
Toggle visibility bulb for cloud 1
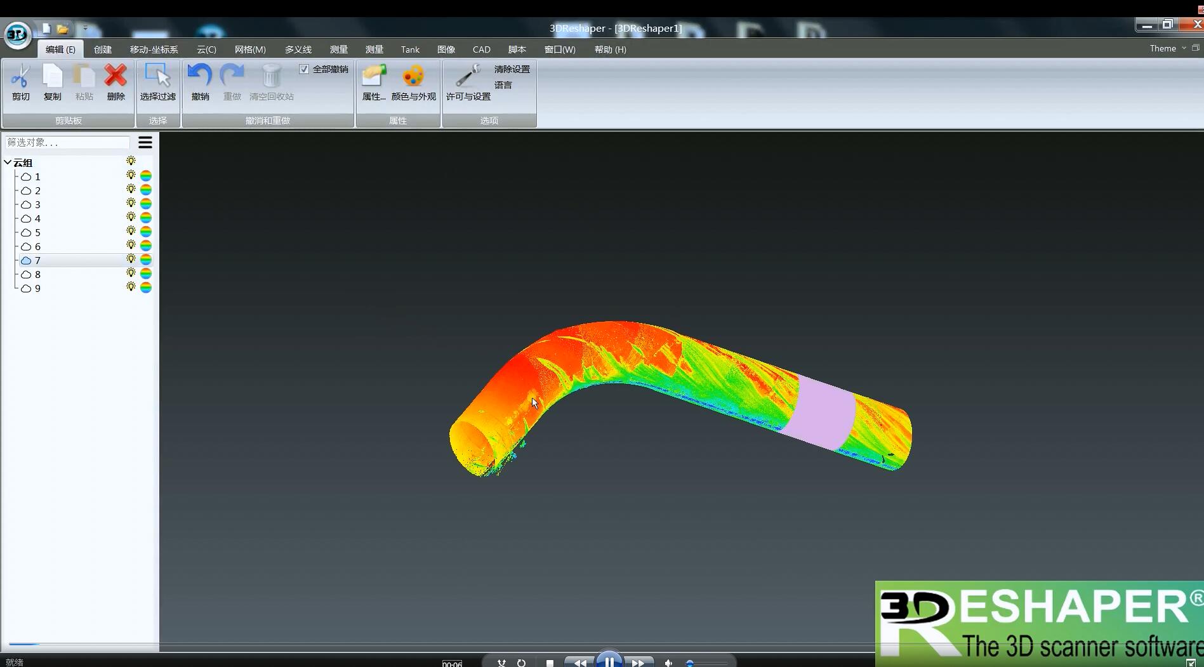131,175
